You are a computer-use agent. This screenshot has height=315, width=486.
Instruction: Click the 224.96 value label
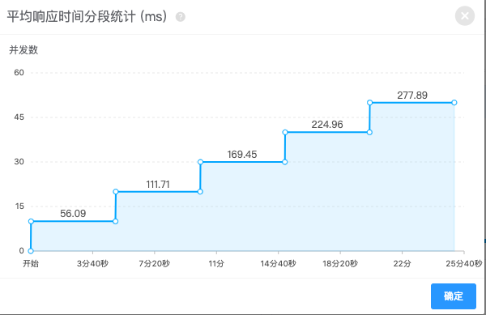tap(327, 125)
